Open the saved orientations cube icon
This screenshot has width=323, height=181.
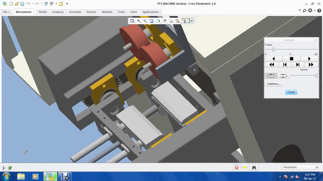coord(158,21)
